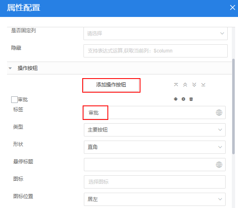Tick the 审批 checkbox

[14, 100]
